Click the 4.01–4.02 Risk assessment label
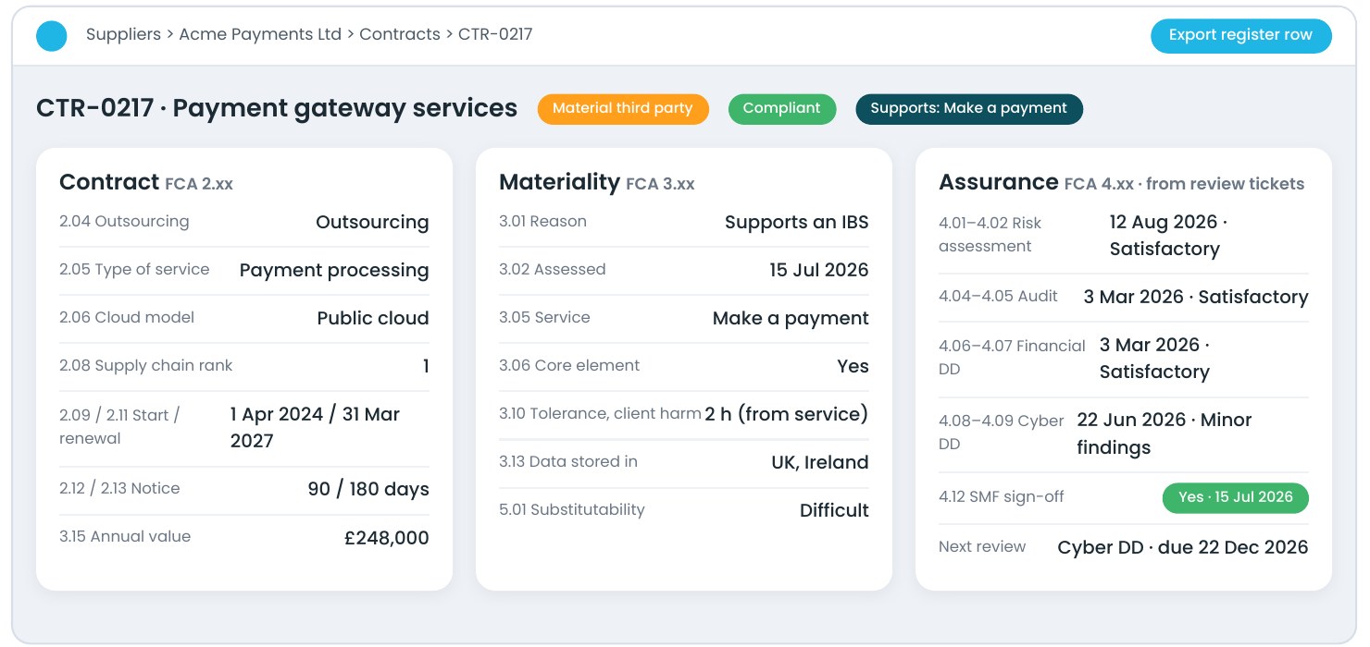1370x647 pixels. tap(990, 235)
